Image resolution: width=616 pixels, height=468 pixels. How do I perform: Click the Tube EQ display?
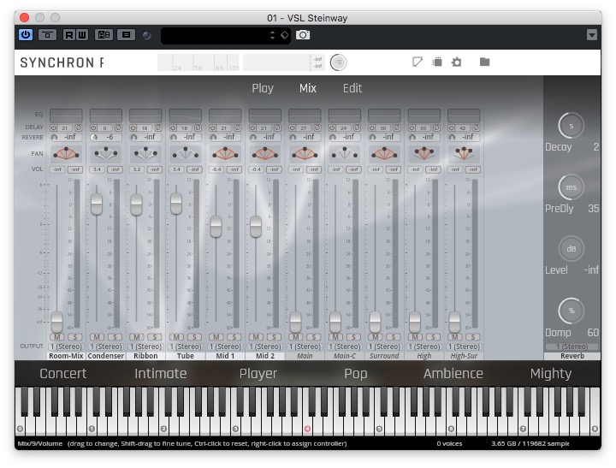(x=186, y=116)
